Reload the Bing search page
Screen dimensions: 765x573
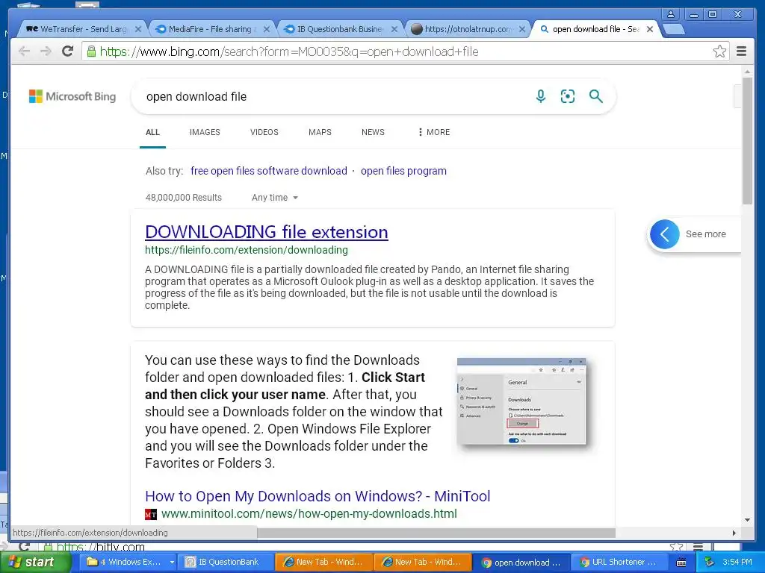pyautogui.click(x=67, y=51)
